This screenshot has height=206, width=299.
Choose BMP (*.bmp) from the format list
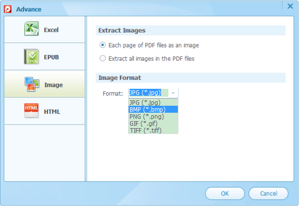pos(153,110)
